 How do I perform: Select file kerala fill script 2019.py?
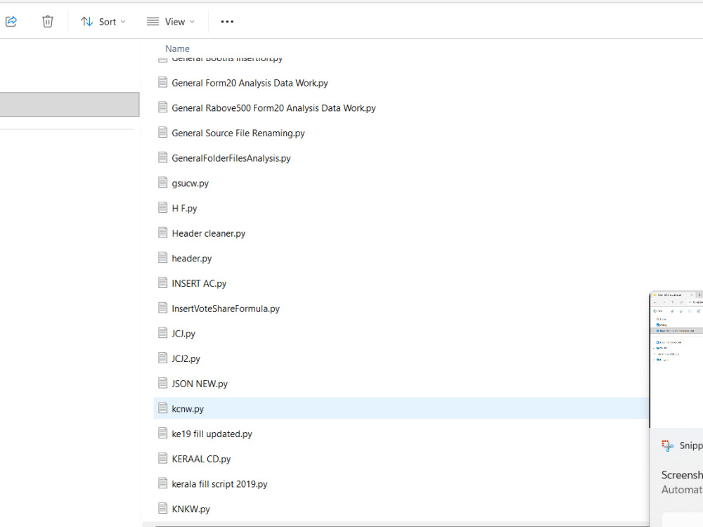pos(219,484)
